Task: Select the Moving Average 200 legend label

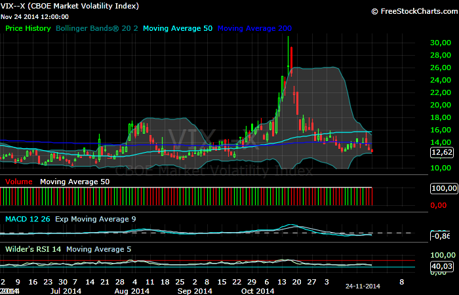Action: point(254,28)
